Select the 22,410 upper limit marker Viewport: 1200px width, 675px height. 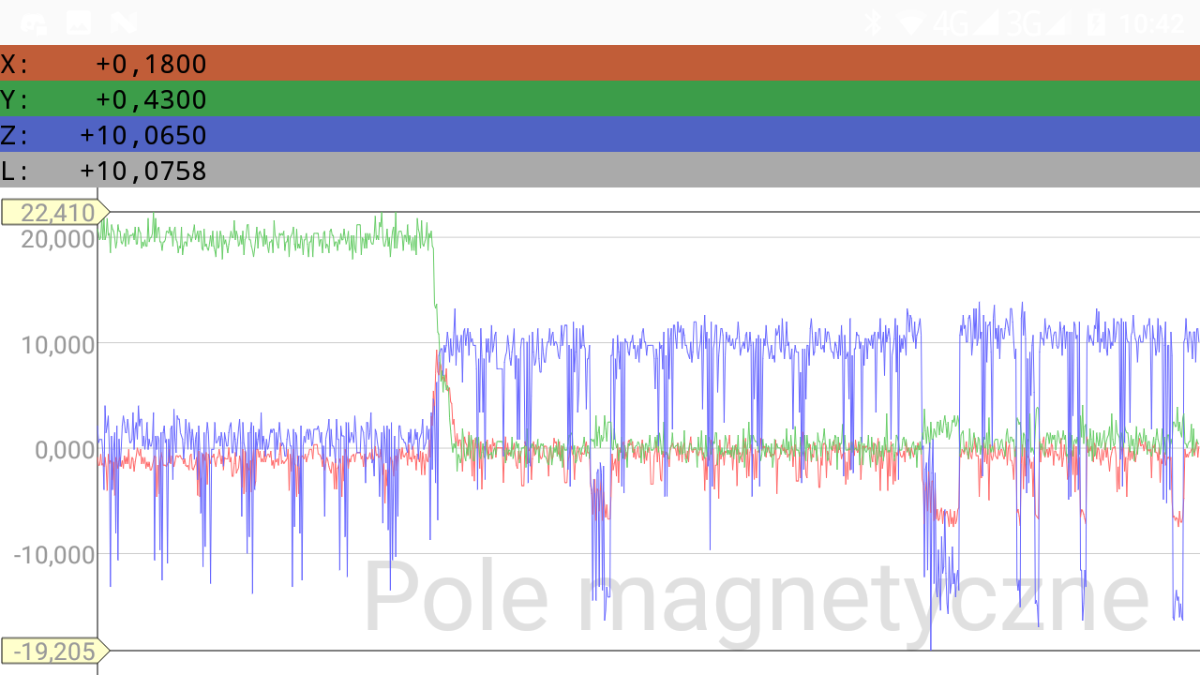(x=55, y=212)
